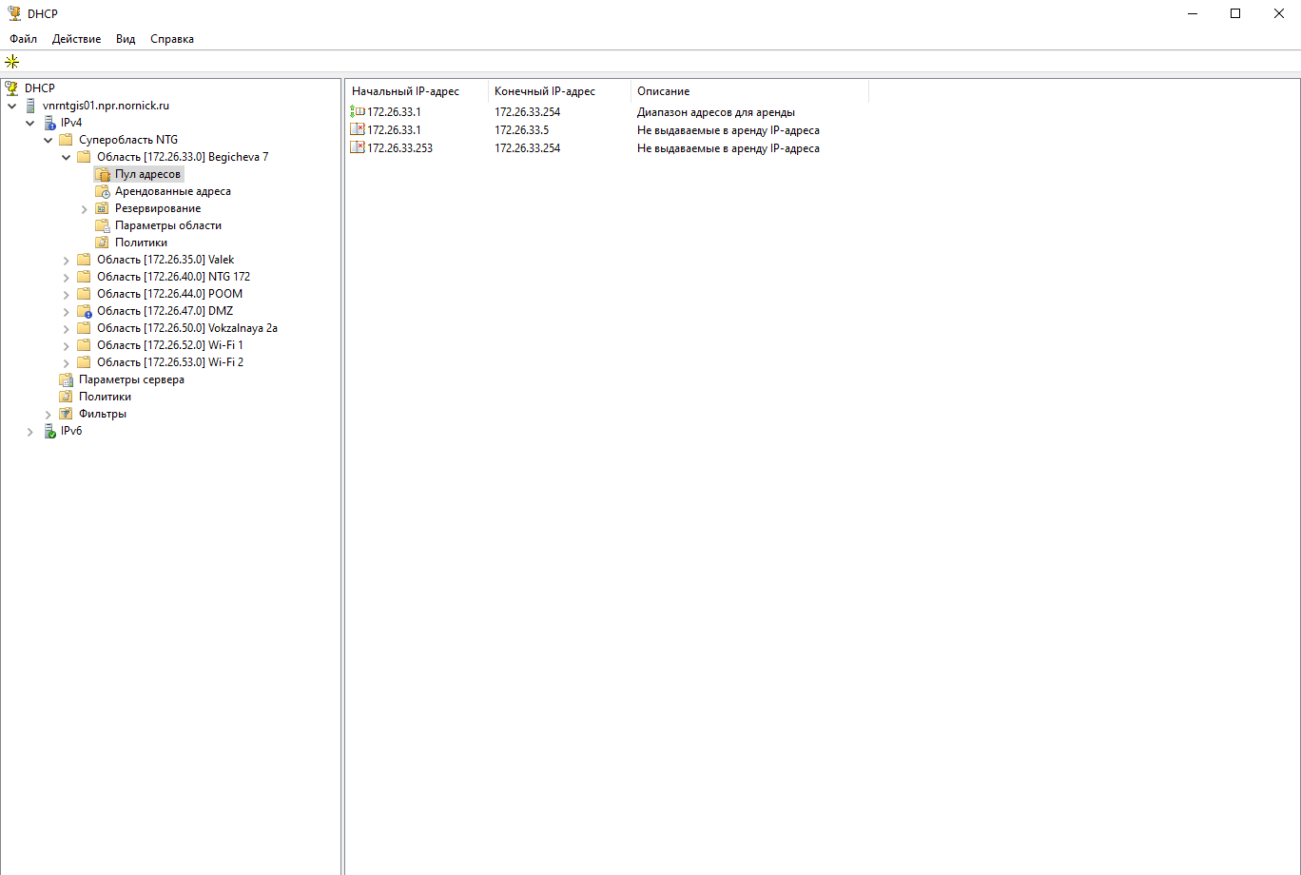Click the Описание column header
The height and width of the screenshot is (875, 1301).
coord(663,91)
